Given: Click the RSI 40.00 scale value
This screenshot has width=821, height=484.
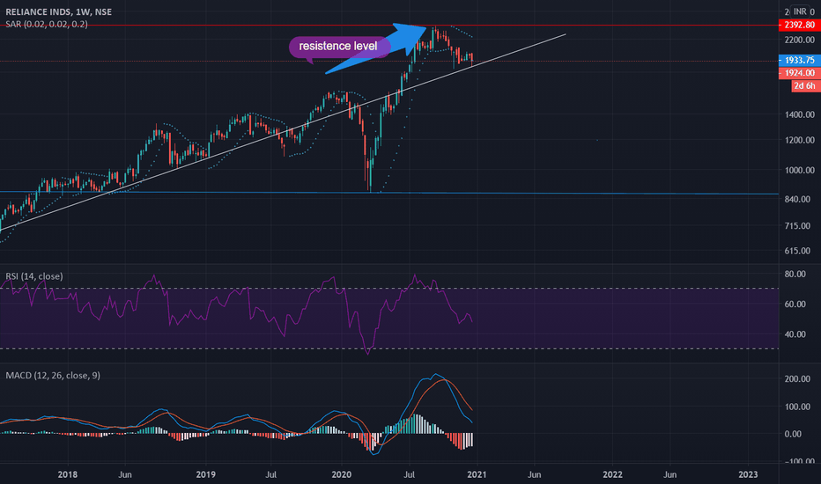Looking at the screenshot, I should tap(795, 334).
